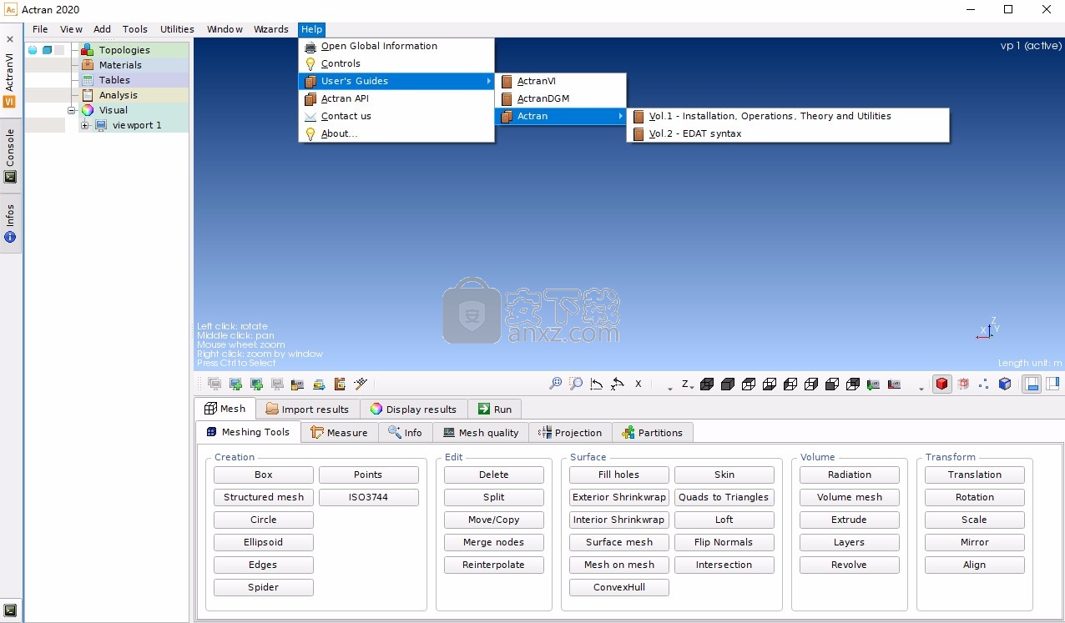1065x623 pixels.
Task: Click the fit-all magnifier zoom icon
Action: tap(555, 384)
